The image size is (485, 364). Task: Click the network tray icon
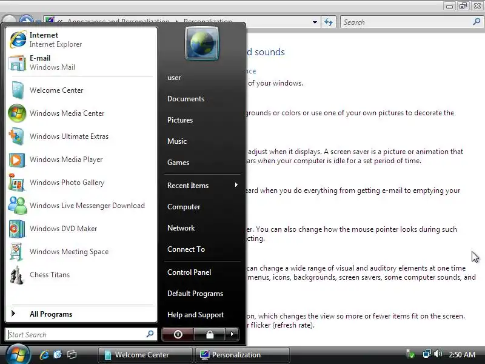click(427, 354)
